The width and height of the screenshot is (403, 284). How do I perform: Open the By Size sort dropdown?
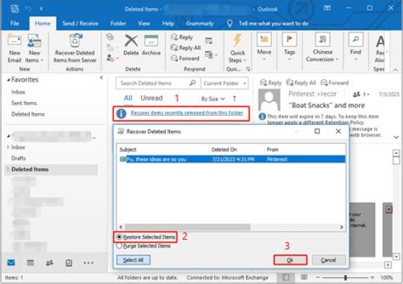[x=213, y=99]
